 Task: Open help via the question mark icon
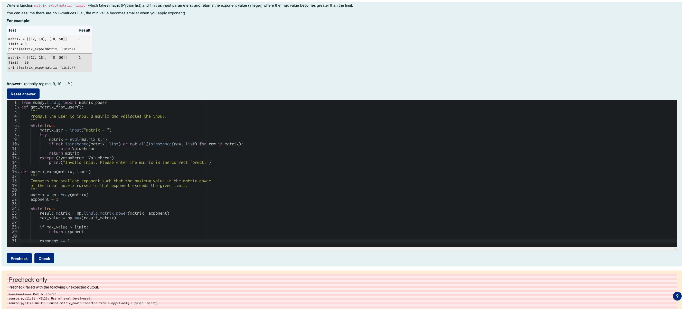point(677,296)
